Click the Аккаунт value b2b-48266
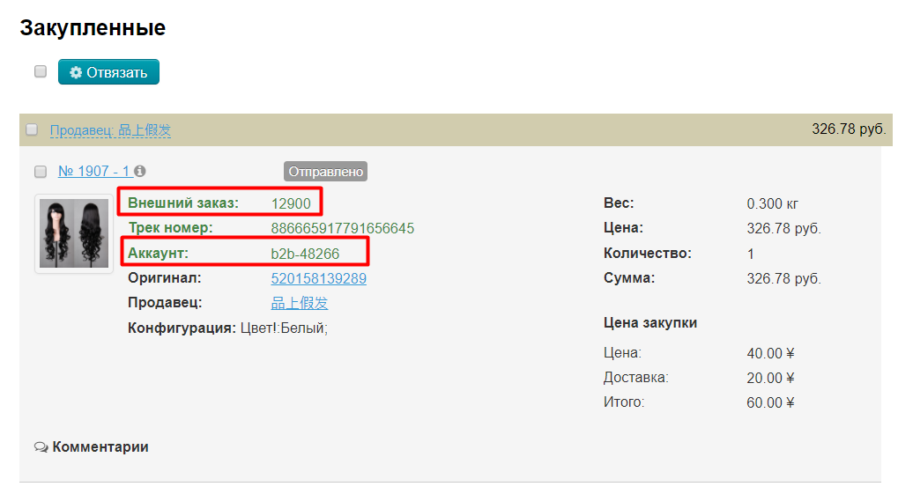Viewport: 898px width, 494px height. [305, 254]
